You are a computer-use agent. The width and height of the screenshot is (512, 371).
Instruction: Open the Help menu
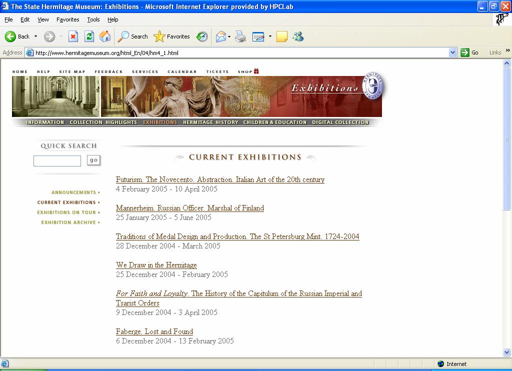click(112, 19)
